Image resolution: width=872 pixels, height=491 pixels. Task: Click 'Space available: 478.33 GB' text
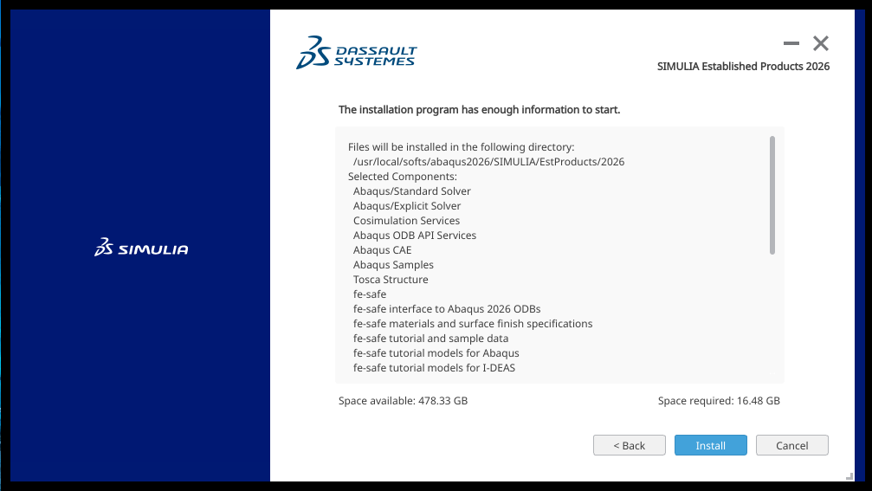tap(403, 401)
